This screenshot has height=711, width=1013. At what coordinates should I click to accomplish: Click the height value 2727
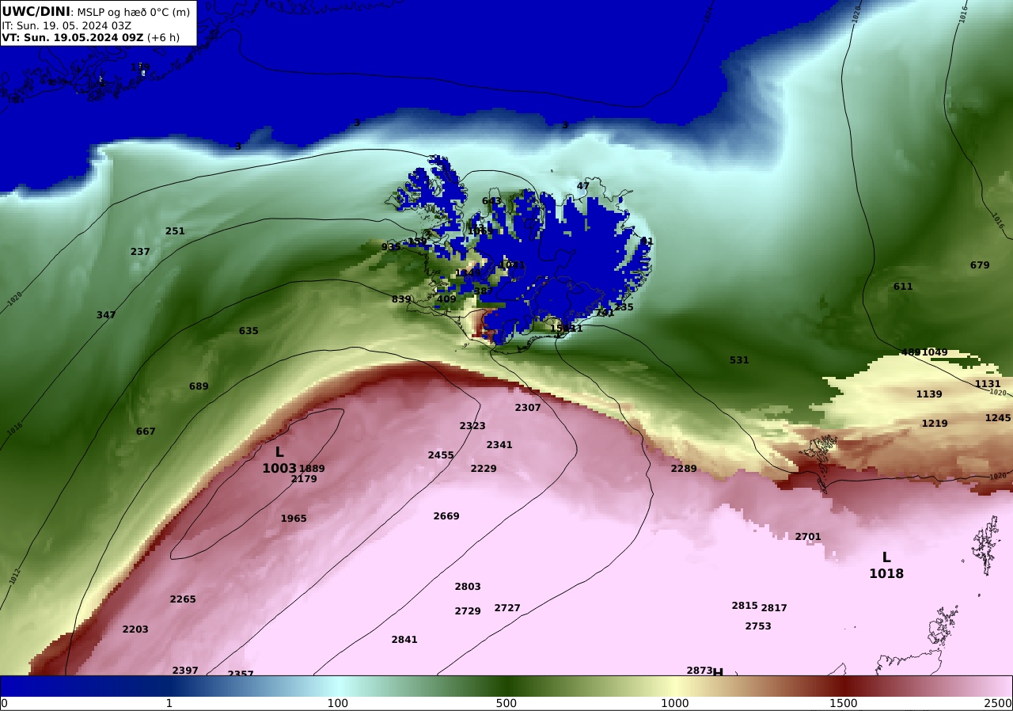pos(507,608)
